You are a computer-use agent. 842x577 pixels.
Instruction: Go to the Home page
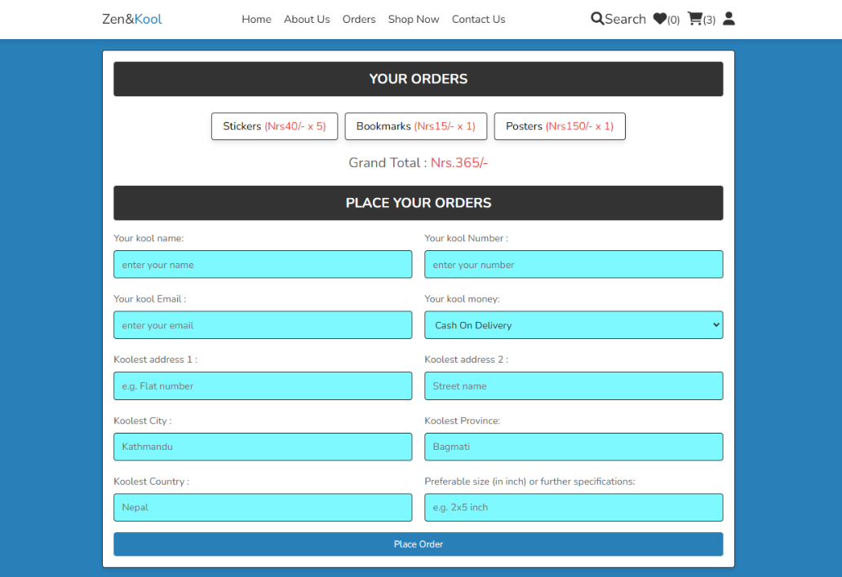coord(256,20)
